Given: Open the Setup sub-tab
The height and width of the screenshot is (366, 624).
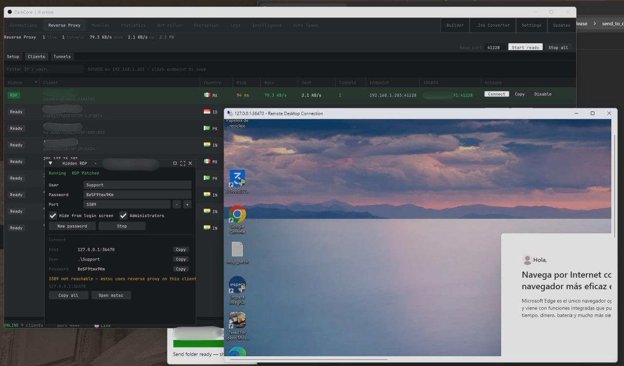Looking at the screenshot, I should pos(13,56).
